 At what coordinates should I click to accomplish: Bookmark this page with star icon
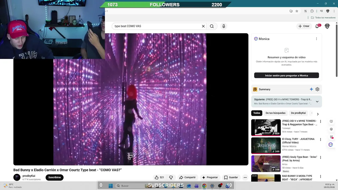[x=297, y=11]
